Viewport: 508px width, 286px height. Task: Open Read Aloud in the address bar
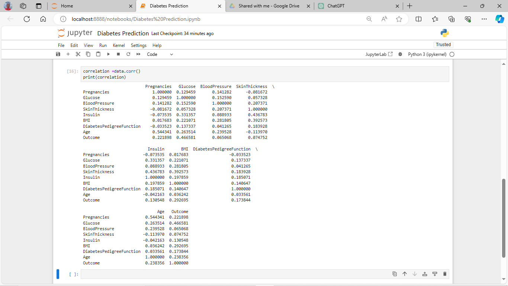(384, 19)
